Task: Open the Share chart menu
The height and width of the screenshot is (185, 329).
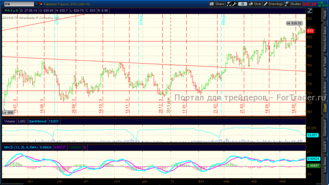Action: [217, 4]
